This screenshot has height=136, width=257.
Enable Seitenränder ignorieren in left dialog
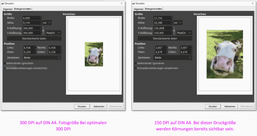coord(5,63)
